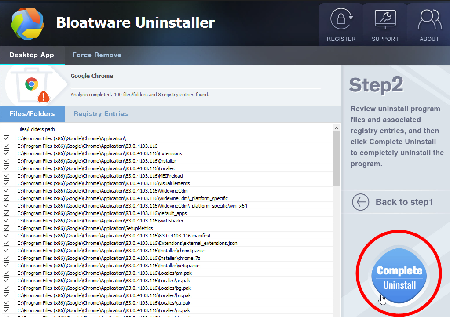Go back via Back to step1 text
This screenshot has width=450, height=317.
click(x=404, y=202)
